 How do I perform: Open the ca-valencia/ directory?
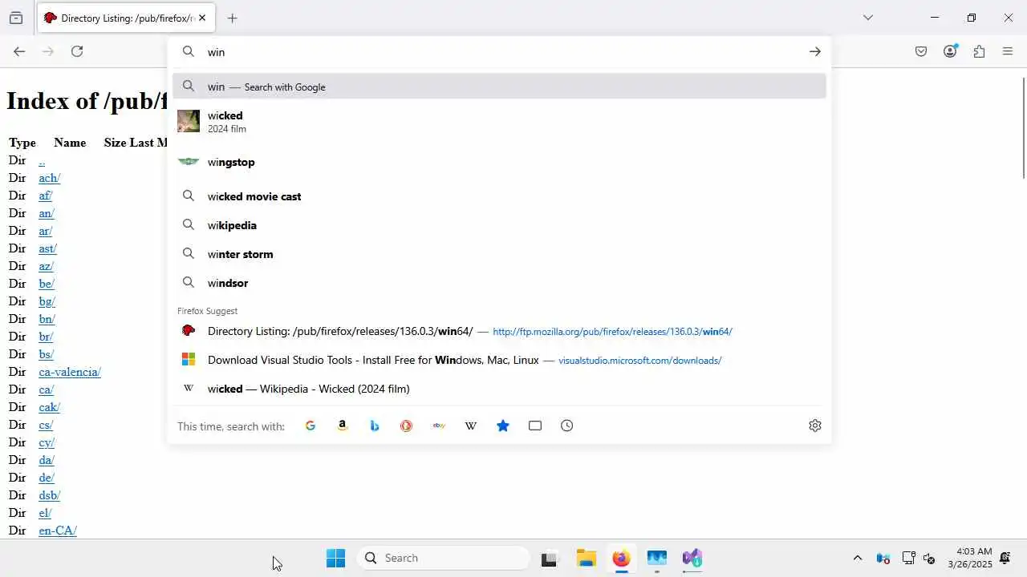coord(70,372)
